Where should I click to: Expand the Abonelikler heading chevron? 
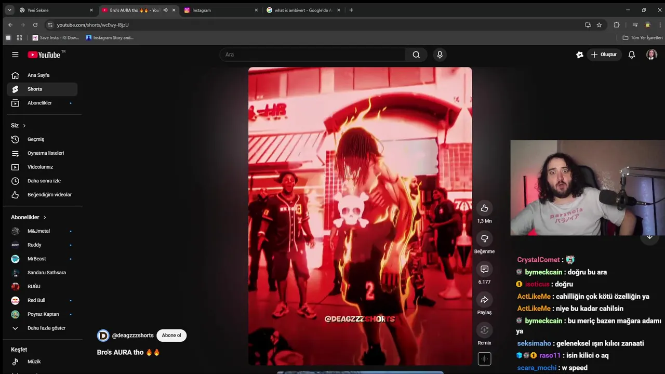[45, 217]
